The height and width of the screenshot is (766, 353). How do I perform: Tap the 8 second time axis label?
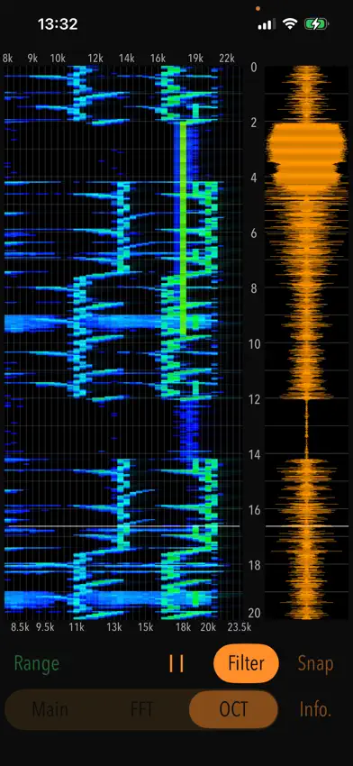[253, 288]
